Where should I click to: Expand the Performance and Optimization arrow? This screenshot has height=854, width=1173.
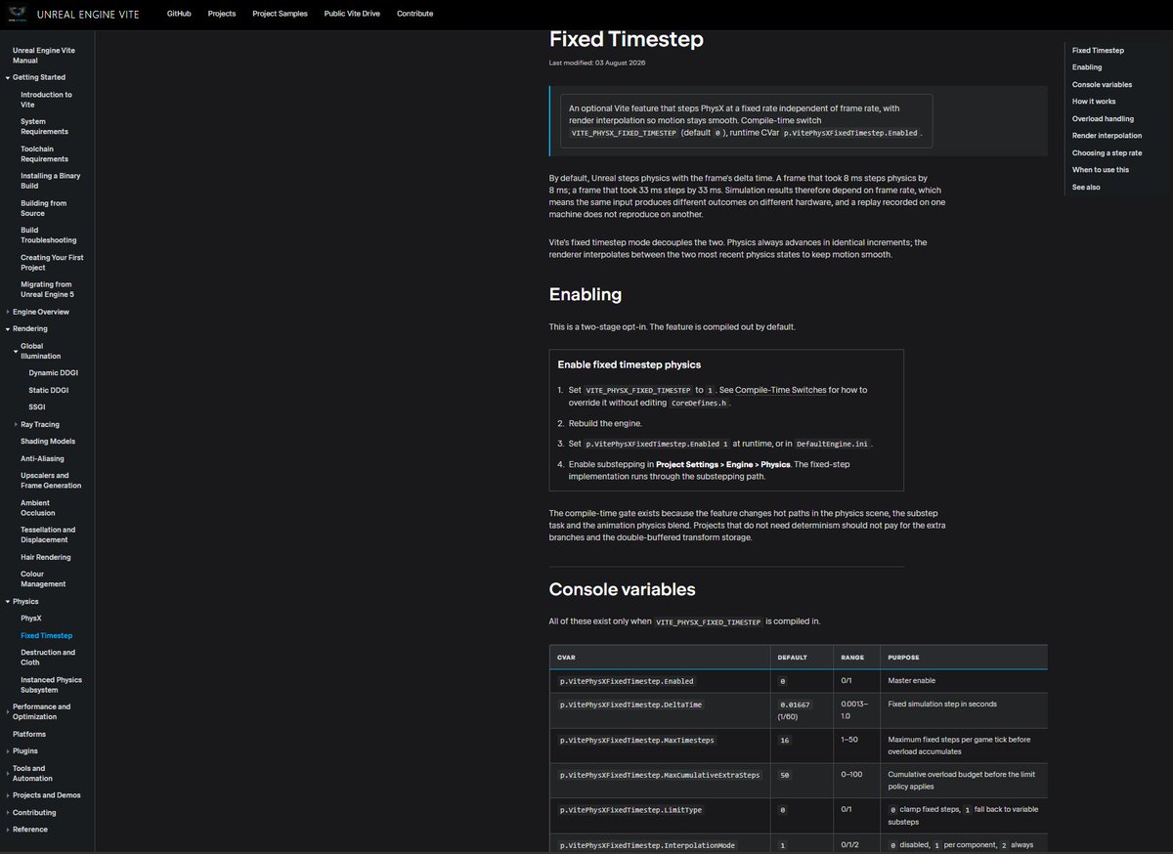pos(8,711)
